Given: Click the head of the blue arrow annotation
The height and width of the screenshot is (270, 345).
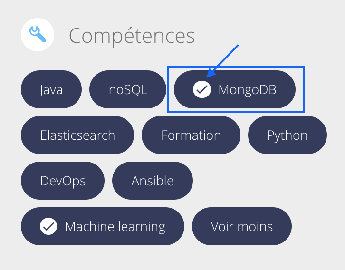Looking at the screenshot, I should click(x=210, y=73).
